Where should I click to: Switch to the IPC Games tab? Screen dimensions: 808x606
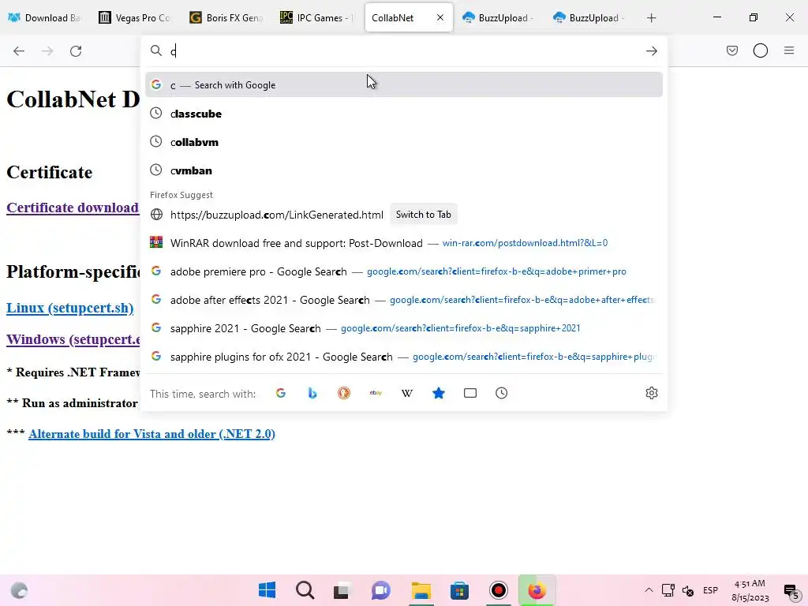pos(317,17)
